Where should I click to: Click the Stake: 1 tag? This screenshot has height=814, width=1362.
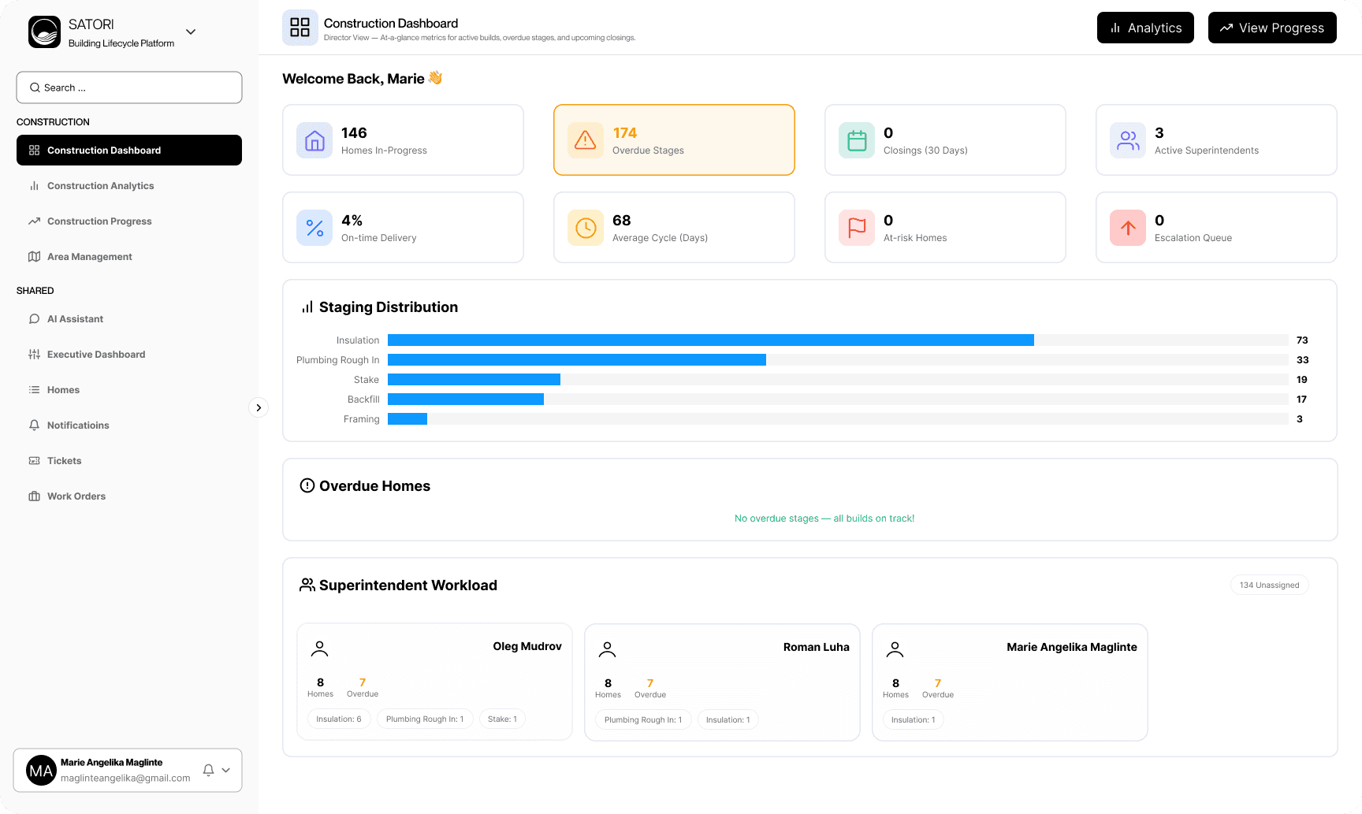502,719
